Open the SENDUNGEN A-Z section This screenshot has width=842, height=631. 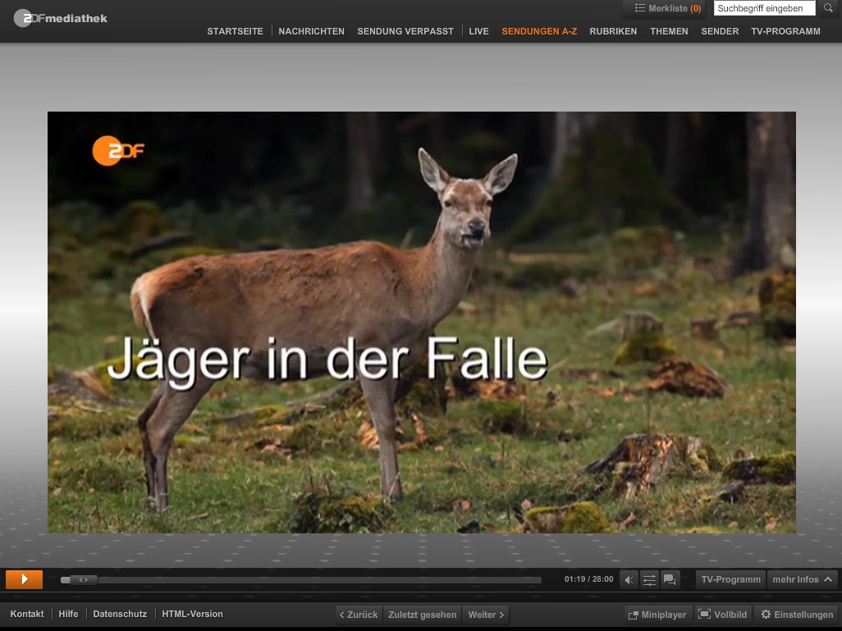tap(539, 31)
